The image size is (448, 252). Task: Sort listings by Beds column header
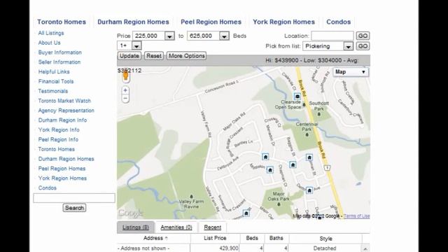tap(252, 238)
